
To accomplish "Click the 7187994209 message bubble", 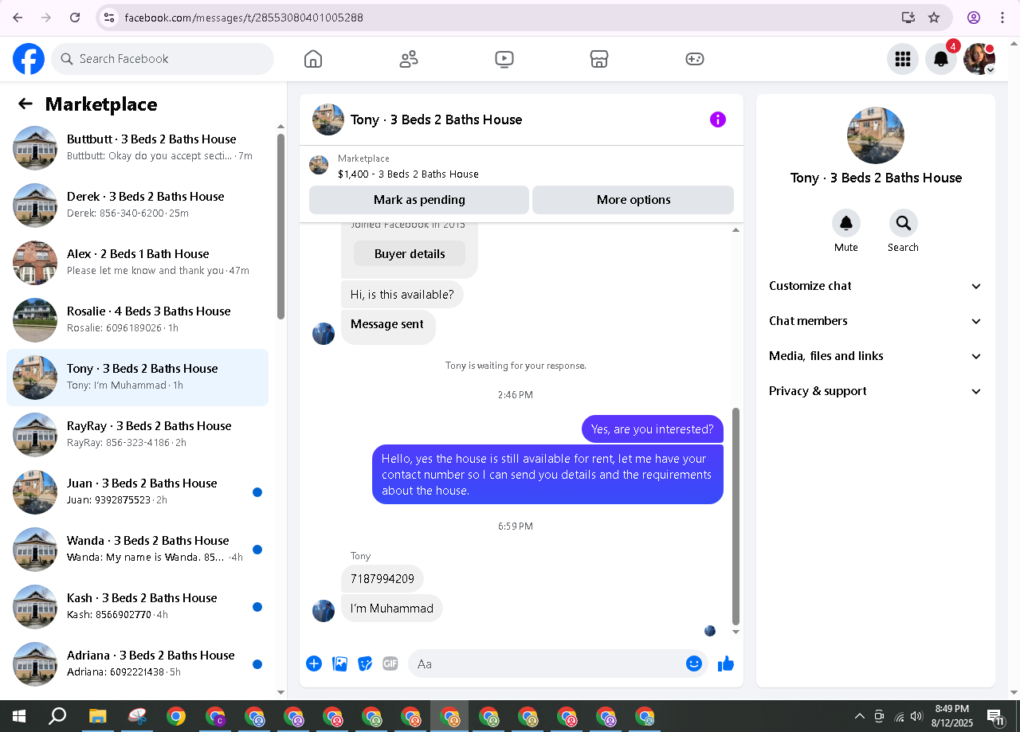I will [382, 579].
